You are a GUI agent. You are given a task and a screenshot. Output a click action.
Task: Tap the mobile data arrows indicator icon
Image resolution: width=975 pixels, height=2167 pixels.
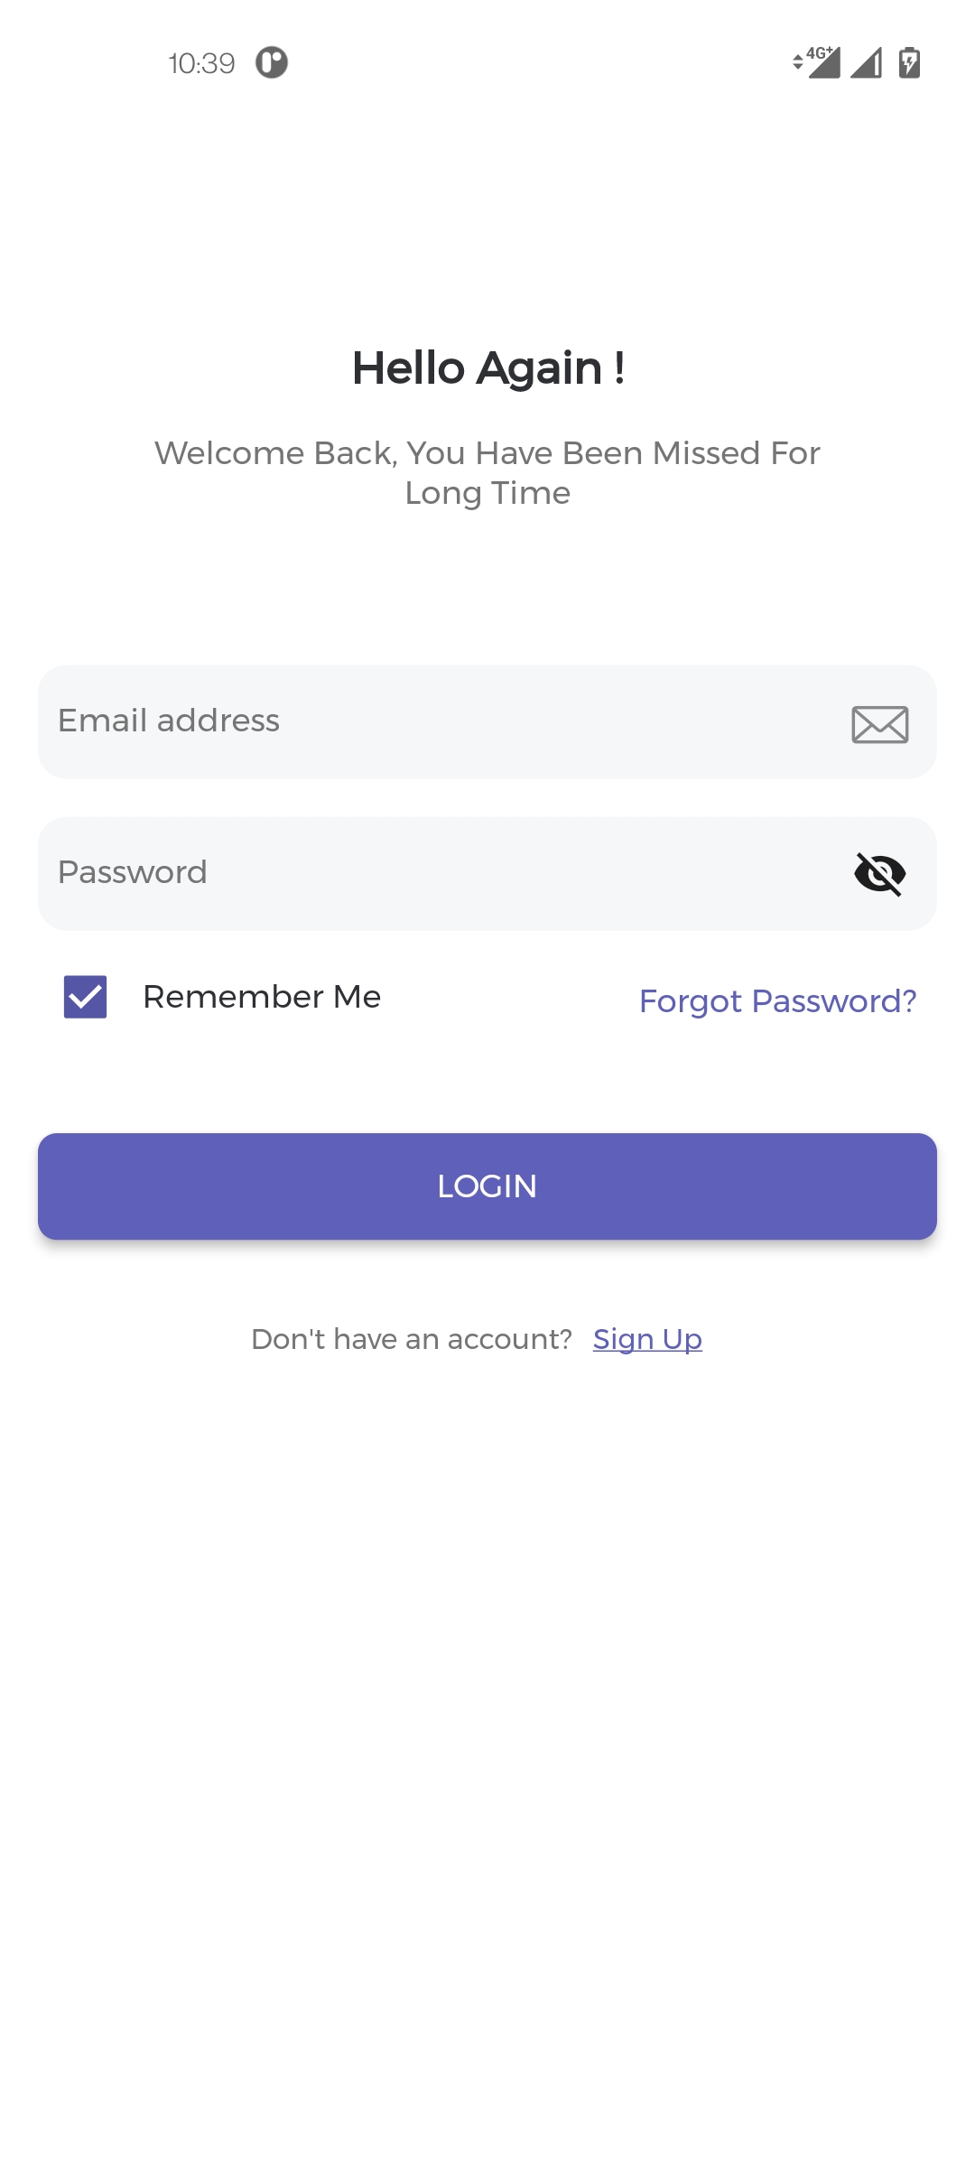[798, 62]
